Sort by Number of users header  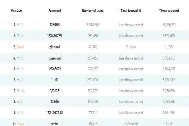tap(93, 11)
